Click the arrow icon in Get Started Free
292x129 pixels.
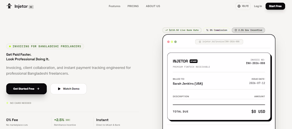(38, 89)
